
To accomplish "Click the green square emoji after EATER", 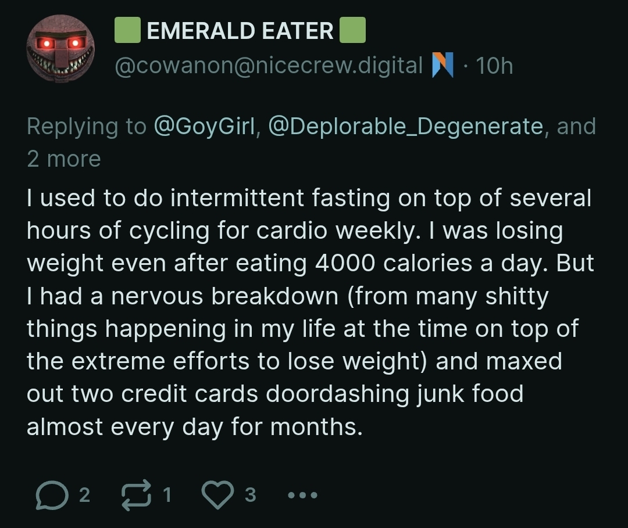I will (352, 30).
